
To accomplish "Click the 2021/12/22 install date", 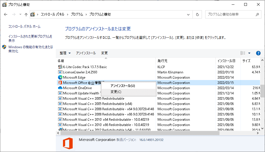I will (226, 67).
